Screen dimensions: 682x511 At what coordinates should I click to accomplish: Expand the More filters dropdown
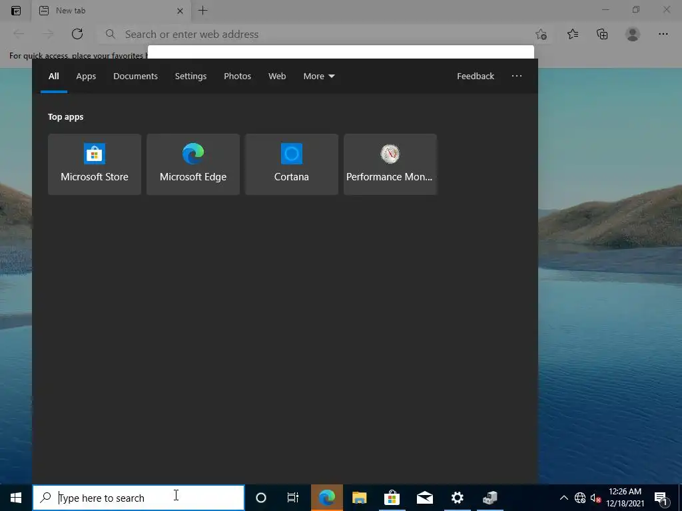click(319, 76)
